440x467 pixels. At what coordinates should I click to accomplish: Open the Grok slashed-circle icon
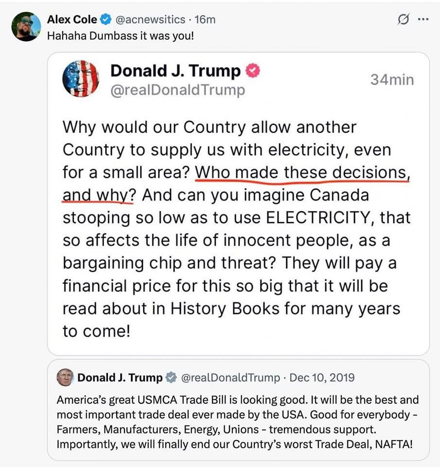point(403,19)
